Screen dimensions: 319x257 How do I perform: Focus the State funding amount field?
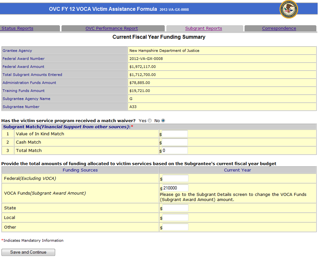(x=175, y=208)
